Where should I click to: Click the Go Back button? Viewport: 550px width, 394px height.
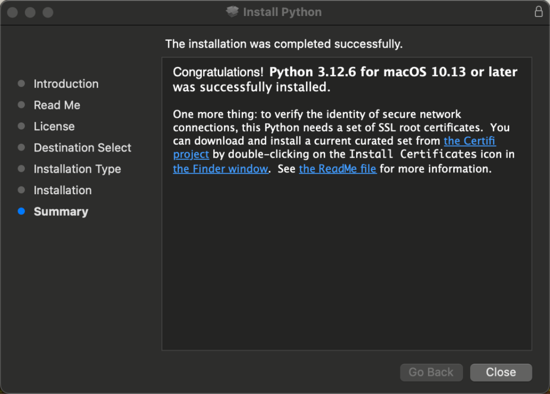(431, 372)
